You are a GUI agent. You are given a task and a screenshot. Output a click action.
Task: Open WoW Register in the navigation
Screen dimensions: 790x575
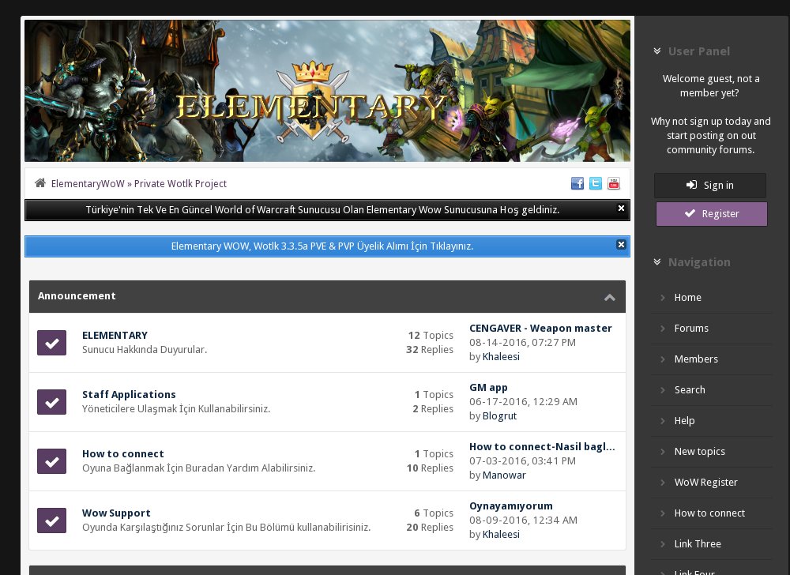pyautogui.click(x=705, y=483)
